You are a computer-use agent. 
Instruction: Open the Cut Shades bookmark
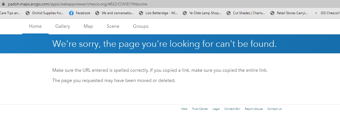[x=246, y=13]
